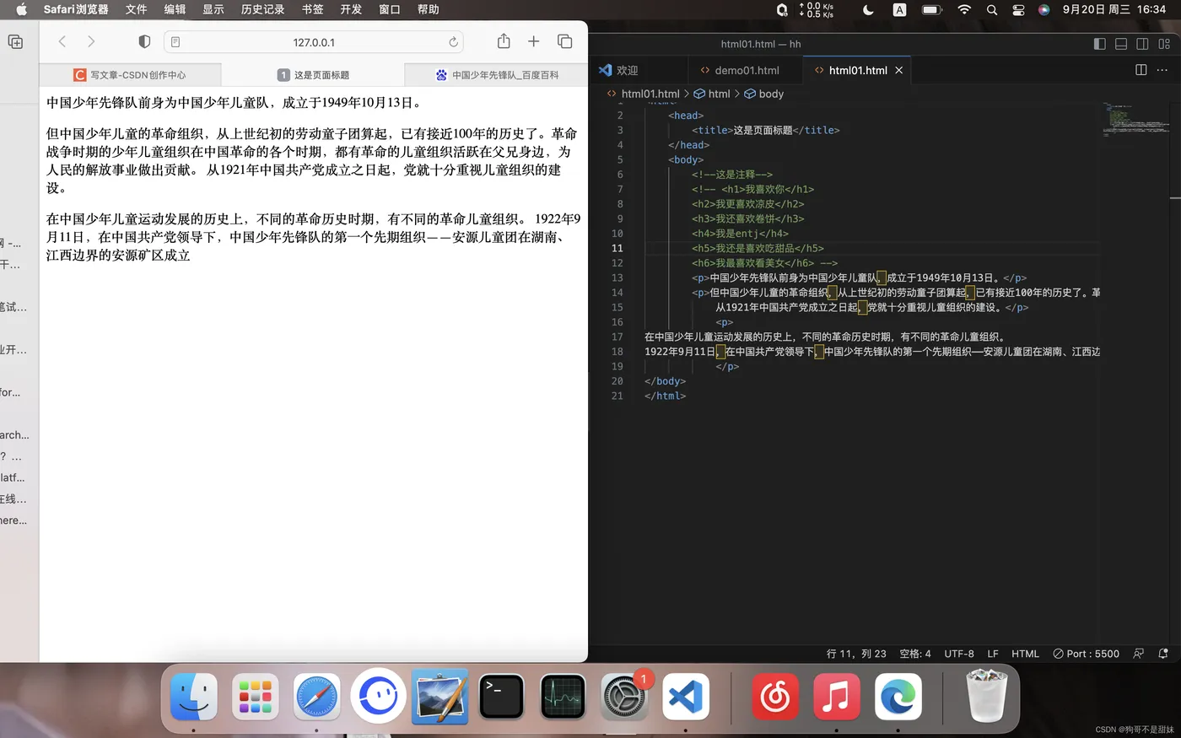Open the LF end-of-line selector
This screenshot has height=738, width=1181.
point(993,654)
